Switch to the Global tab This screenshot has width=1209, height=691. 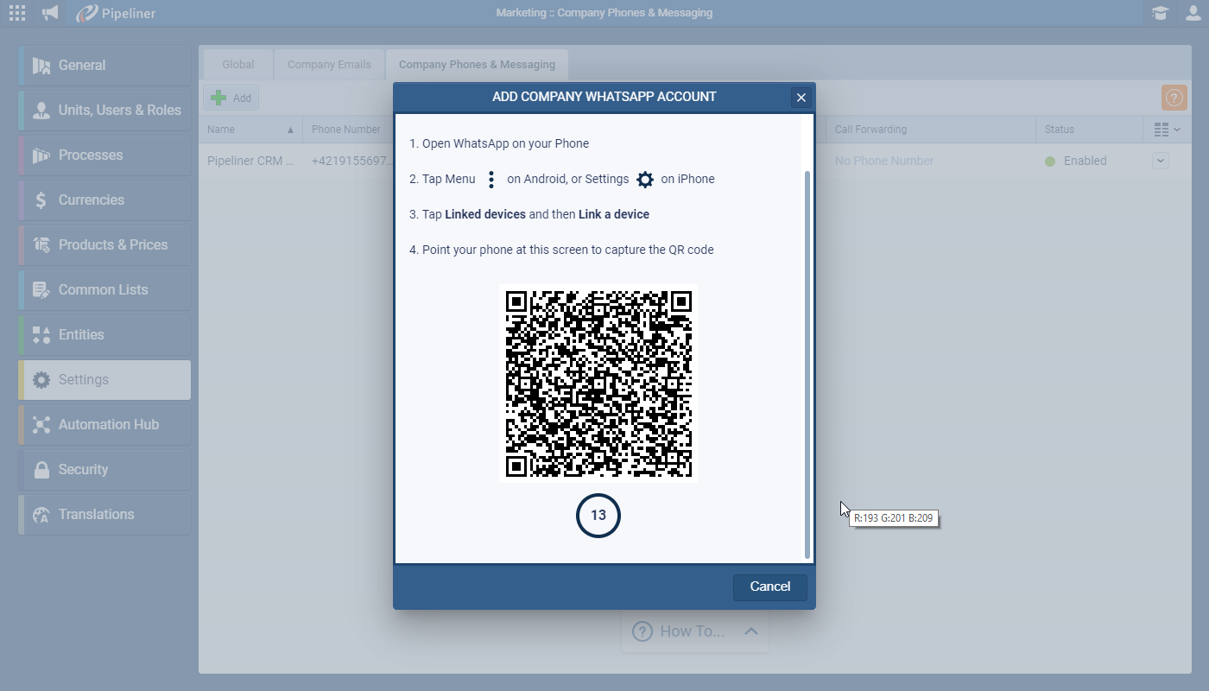click(238, 65)
